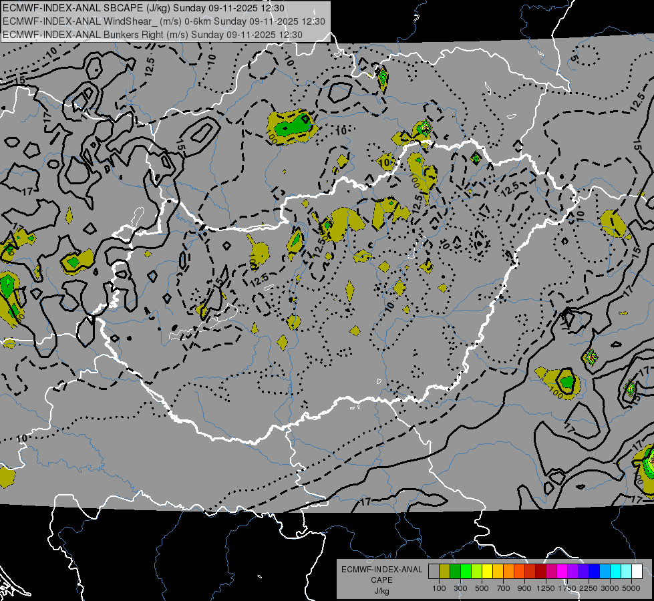654x601 pixels.
Task: Click the legend label 100
Action: click(x=439, y=588)
